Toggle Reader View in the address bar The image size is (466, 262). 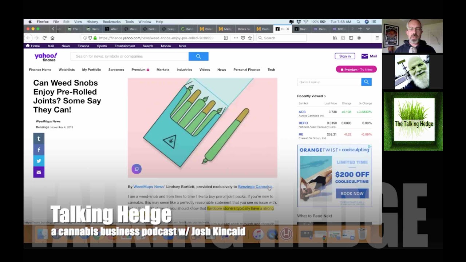pyautogui.click(x=226, y=38)
